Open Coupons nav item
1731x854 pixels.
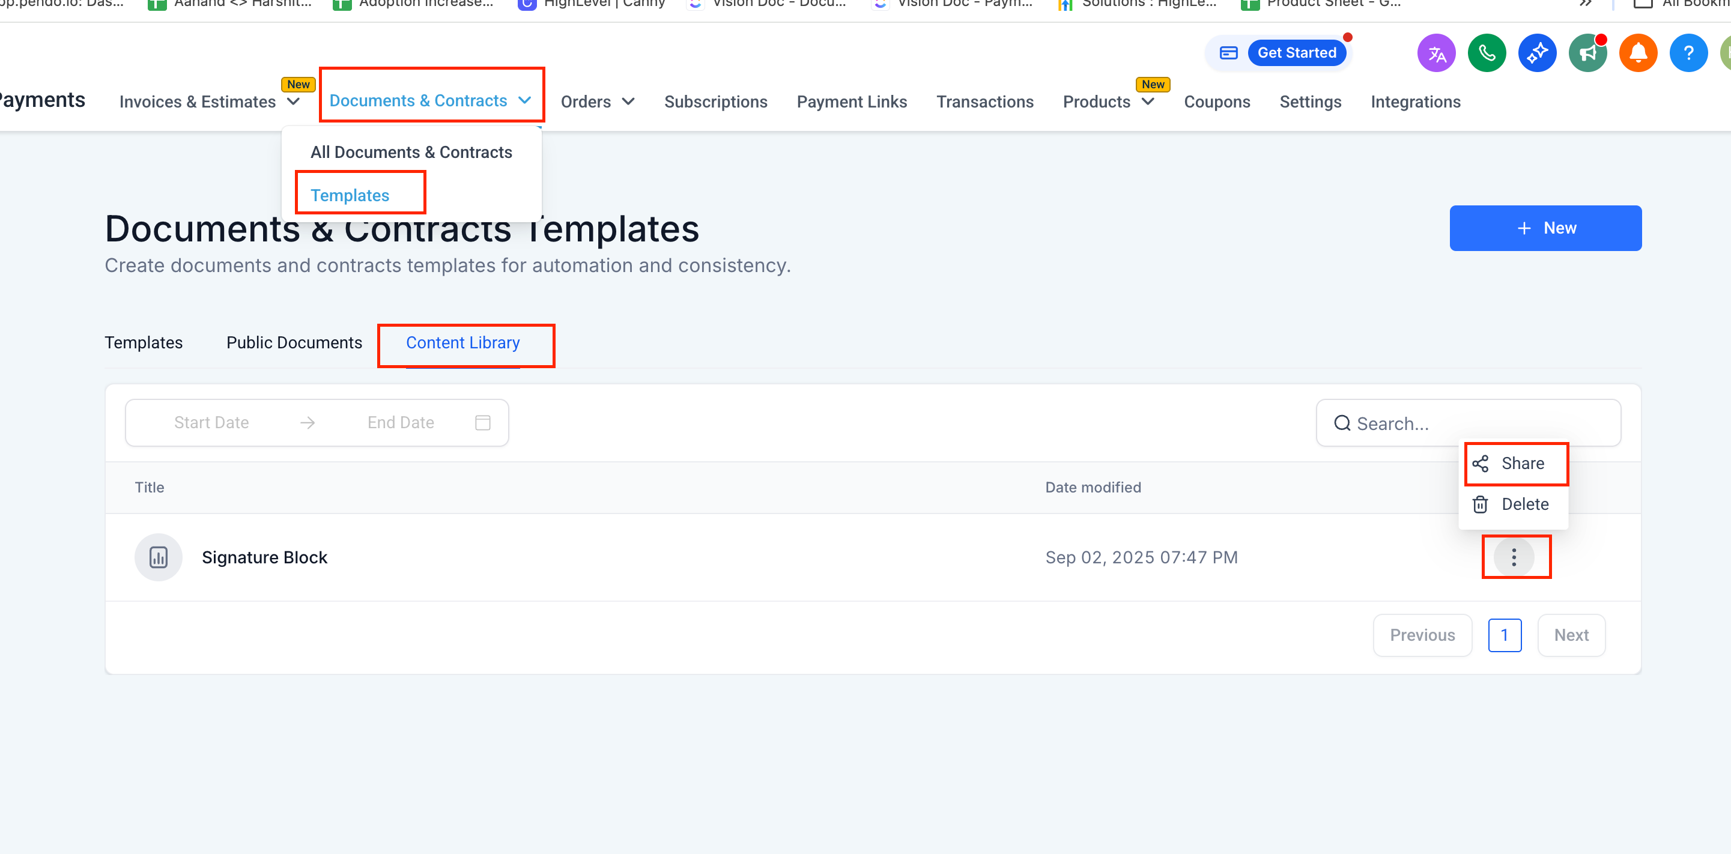point(1216,102)
